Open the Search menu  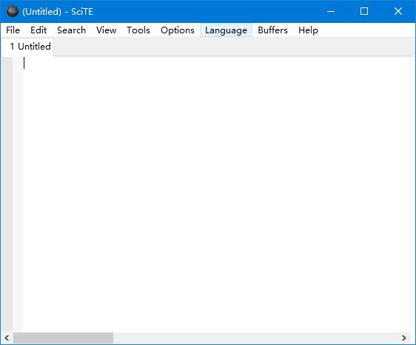71,30
